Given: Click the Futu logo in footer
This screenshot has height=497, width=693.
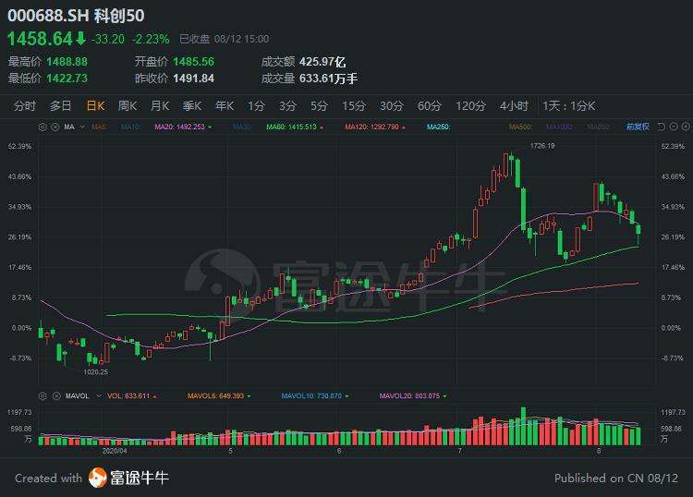Looking at the screenshot, I should [x=98, y=478].
